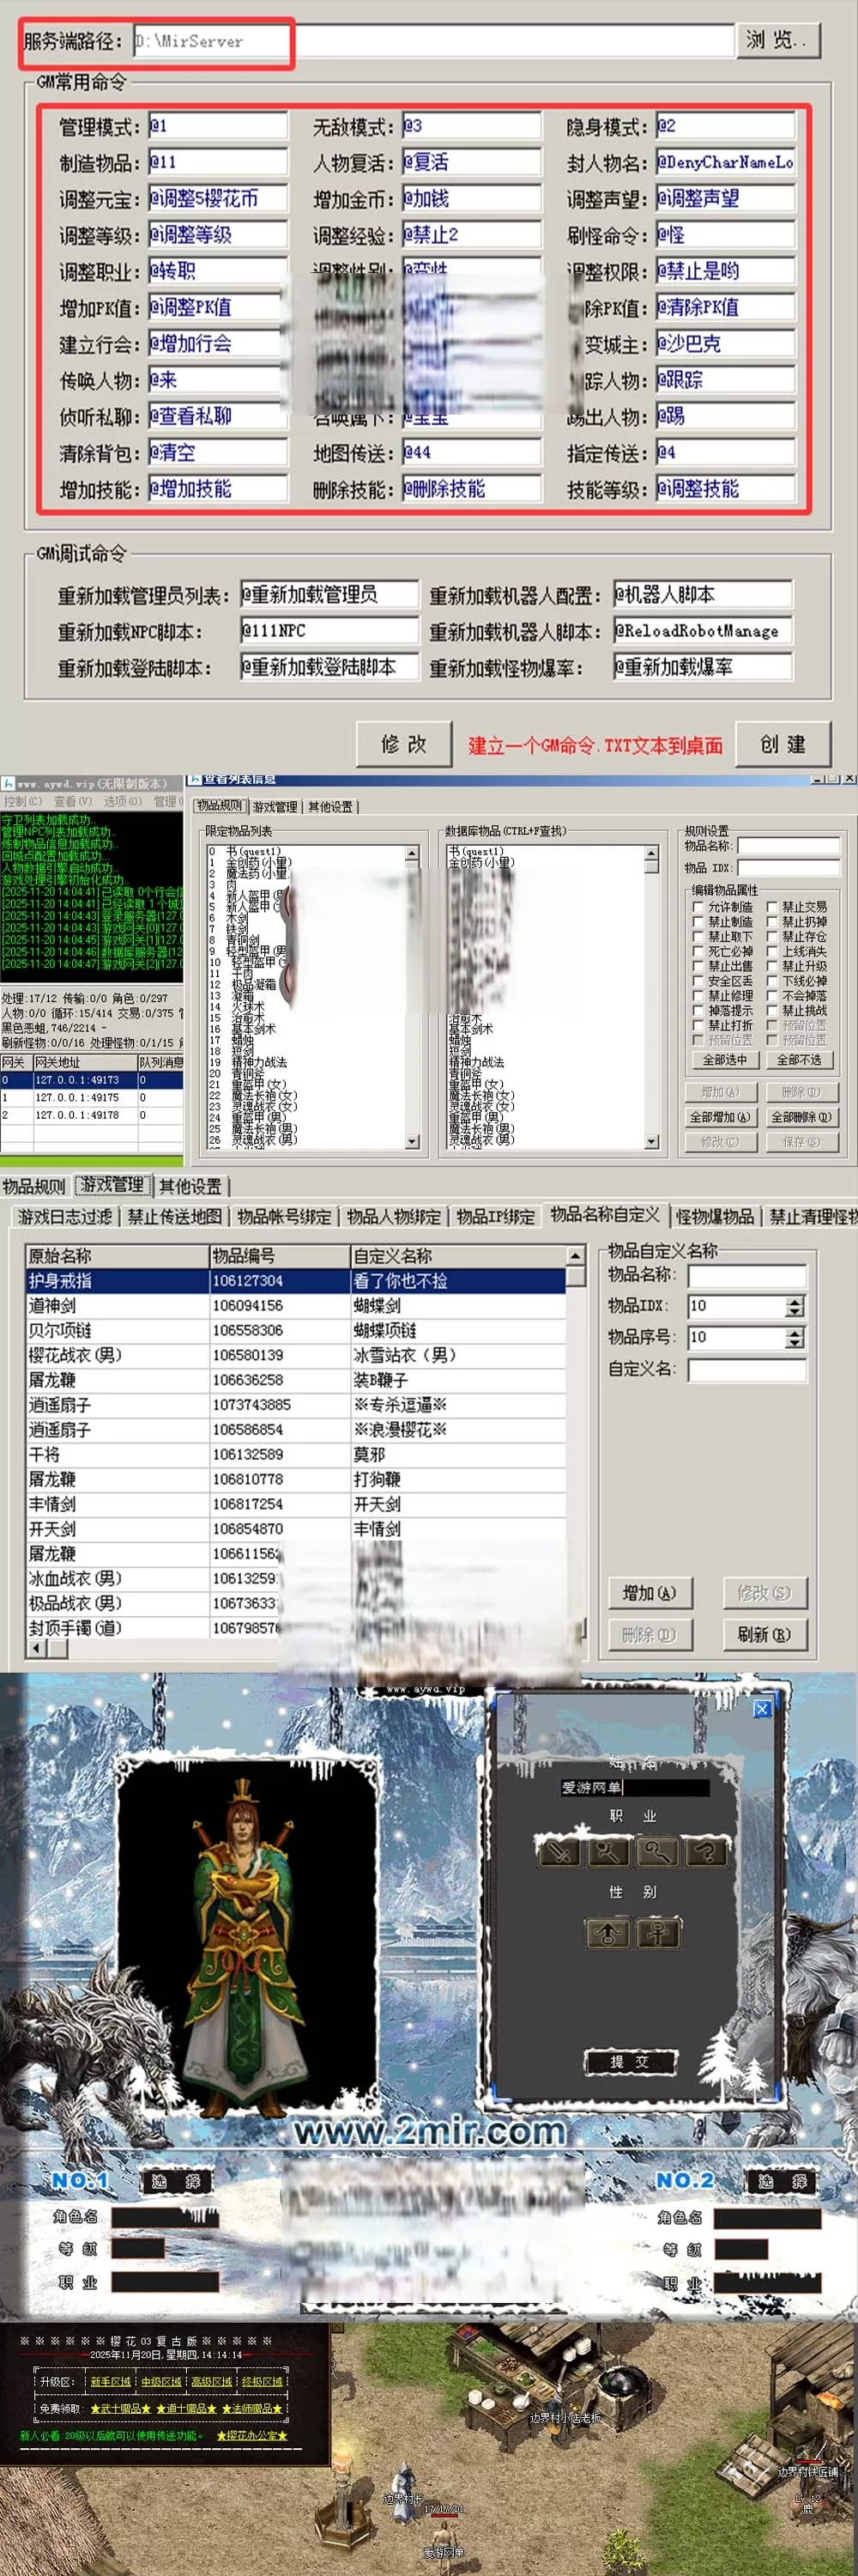The width and height of the screenshot is (858, 2576).
Task: Enable the 允许制造 checkbox
Action: [698, 907]
